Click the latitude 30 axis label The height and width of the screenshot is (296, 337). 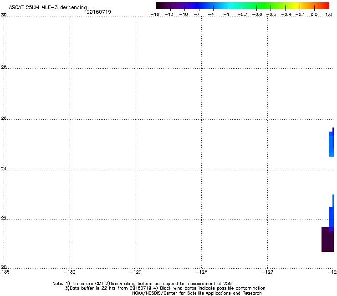pyautogui.click(x=4, y=15)
